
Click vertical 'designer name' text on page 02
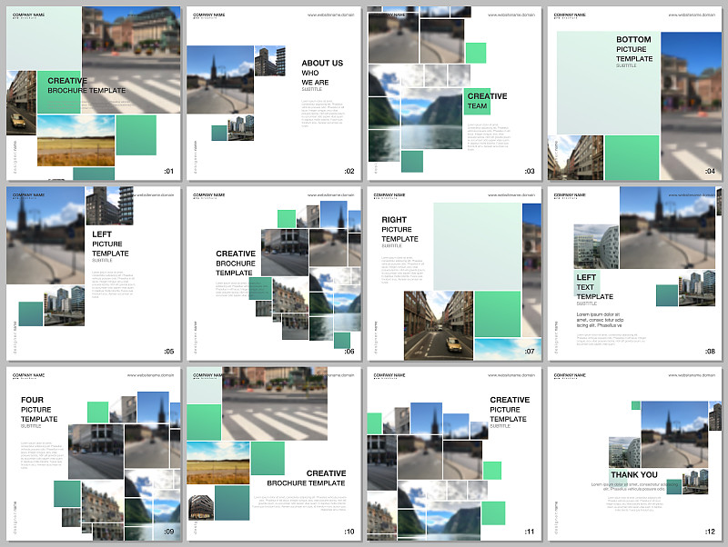pyautogui.click(x=195, y=157)
